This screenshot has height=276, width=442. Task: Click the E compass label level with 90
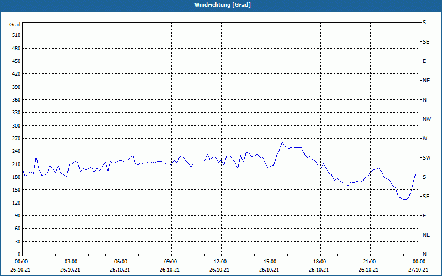424,216
